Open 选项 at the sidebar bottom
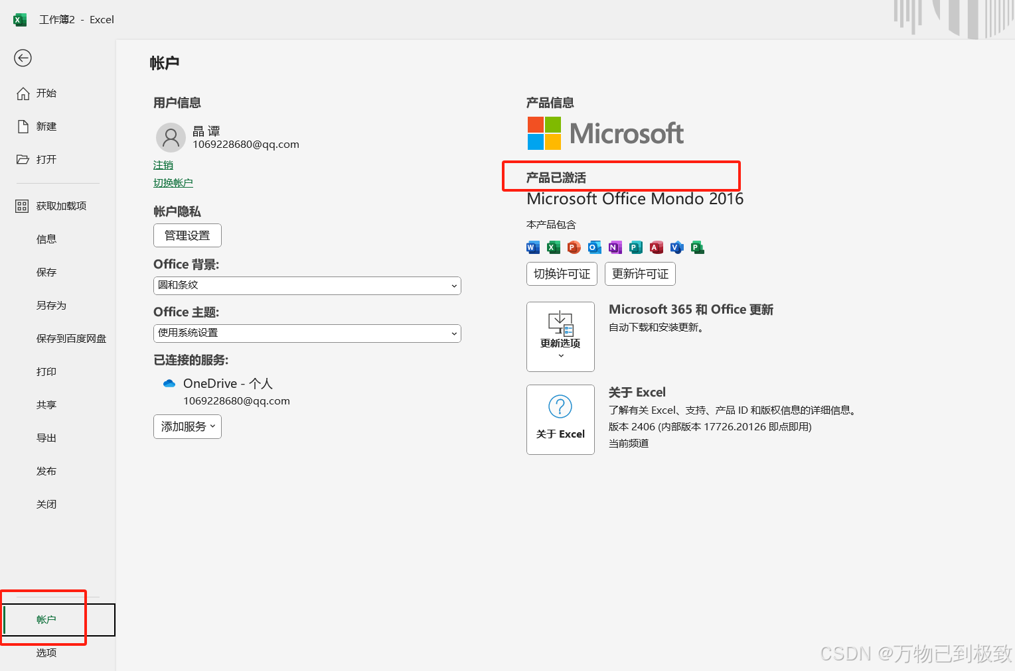The width and height of the screenshot is (1015, 671). [46, 653]
